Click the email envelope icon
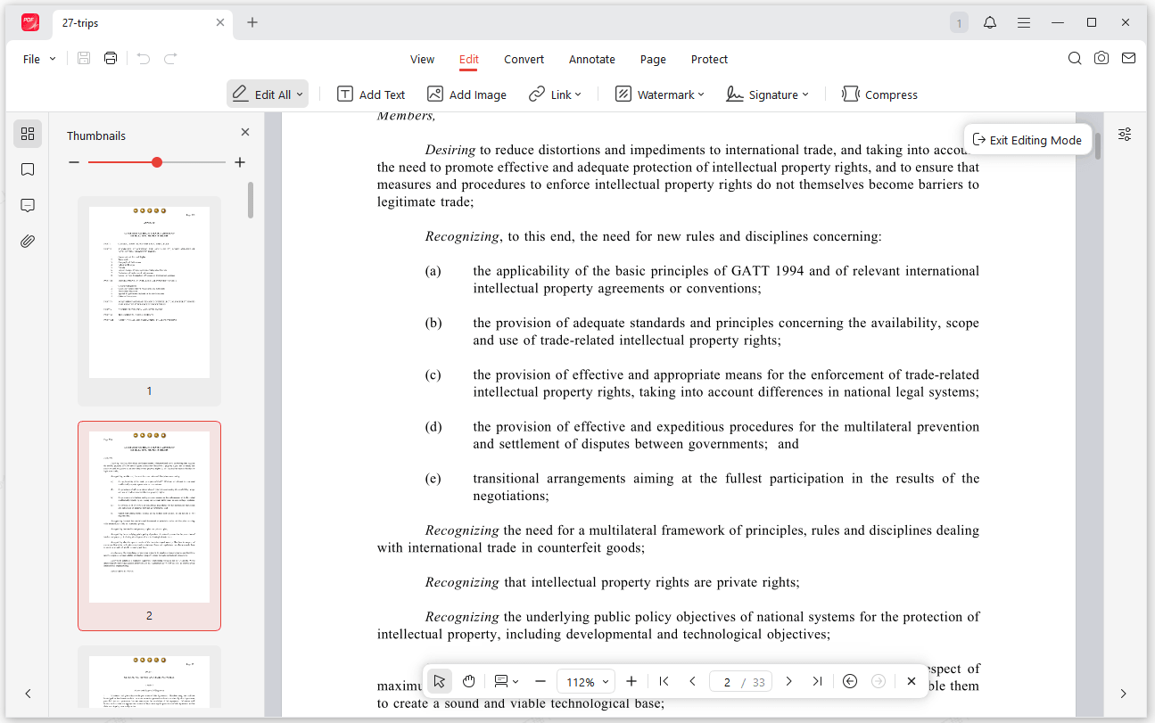 (1128, 59)
